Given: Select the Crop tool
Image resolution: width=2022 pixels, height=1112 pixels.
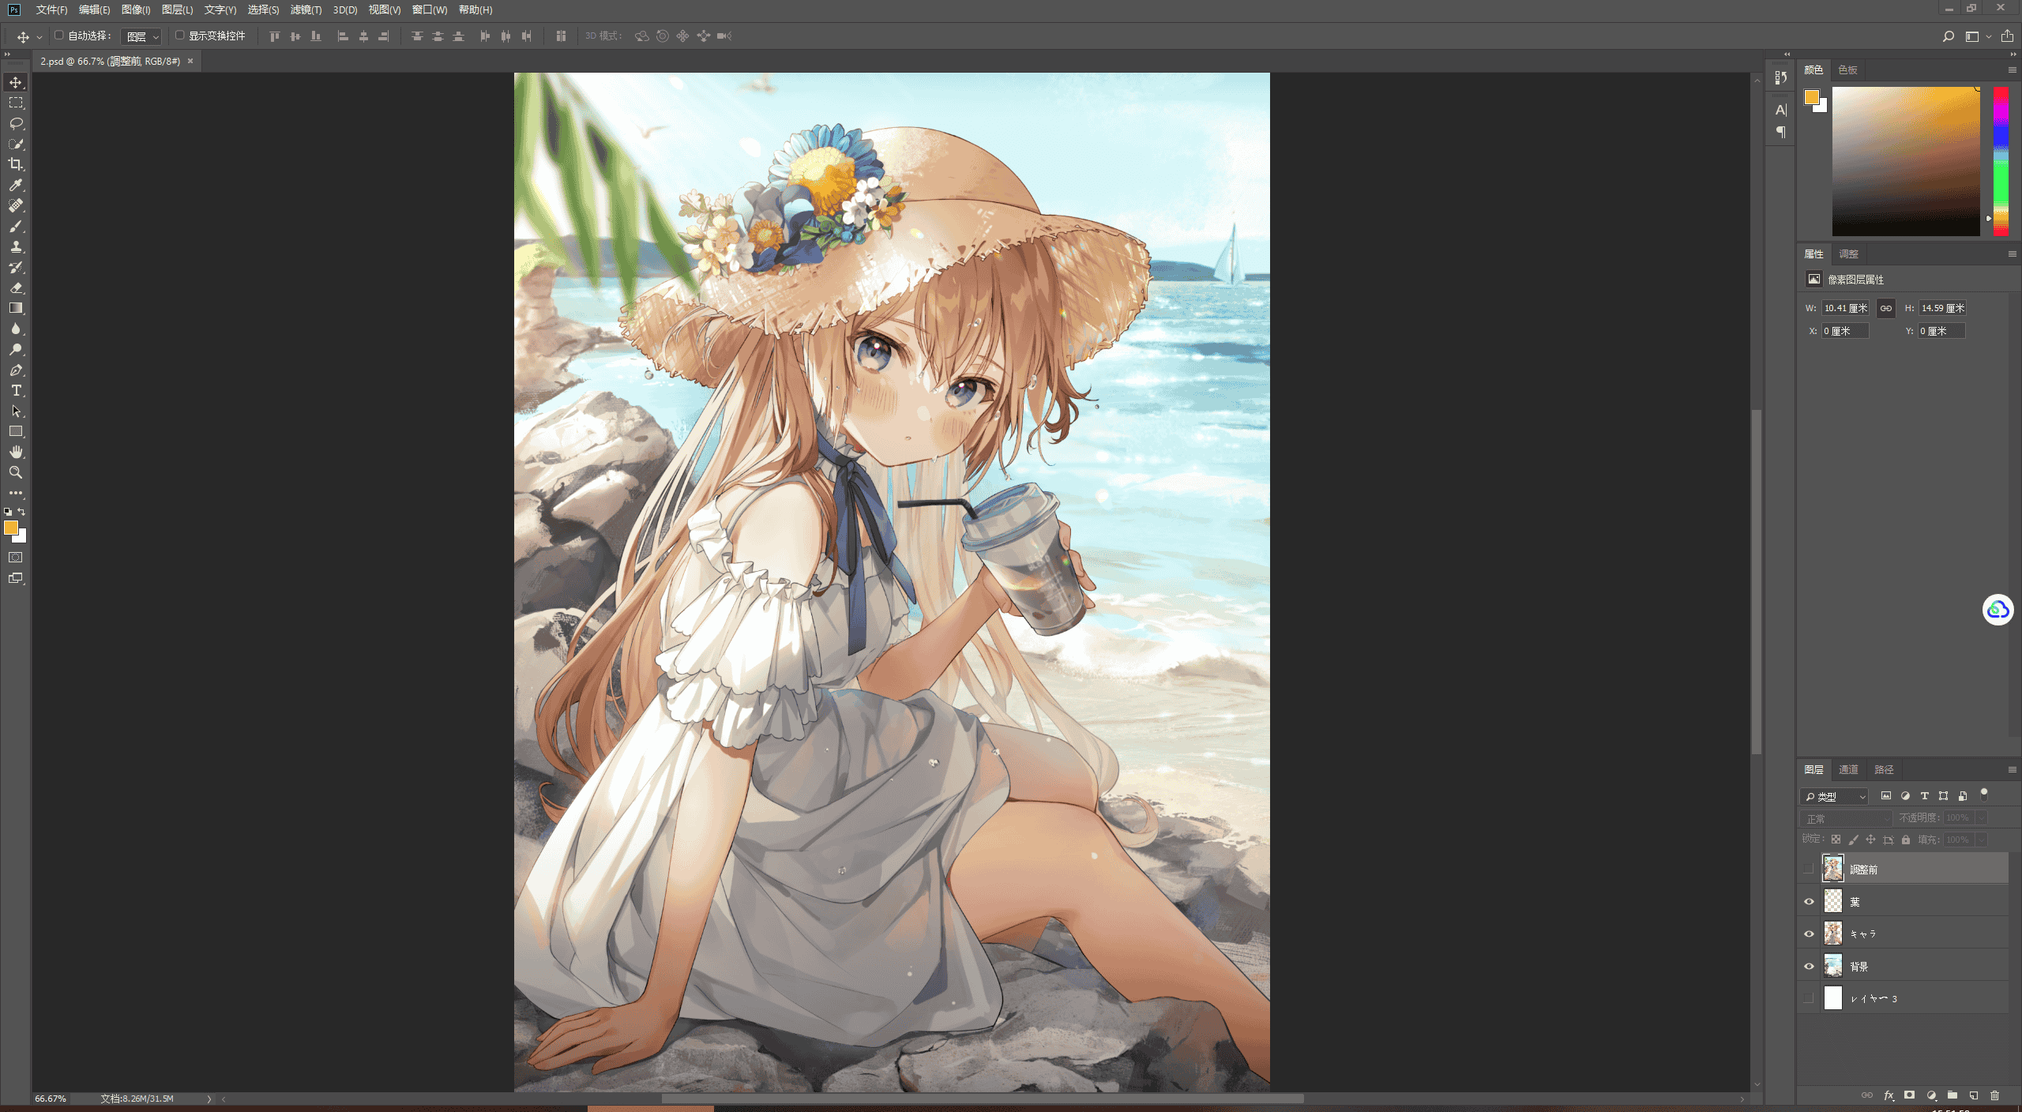Looking at the screenshot, I should tap(16, 164).
